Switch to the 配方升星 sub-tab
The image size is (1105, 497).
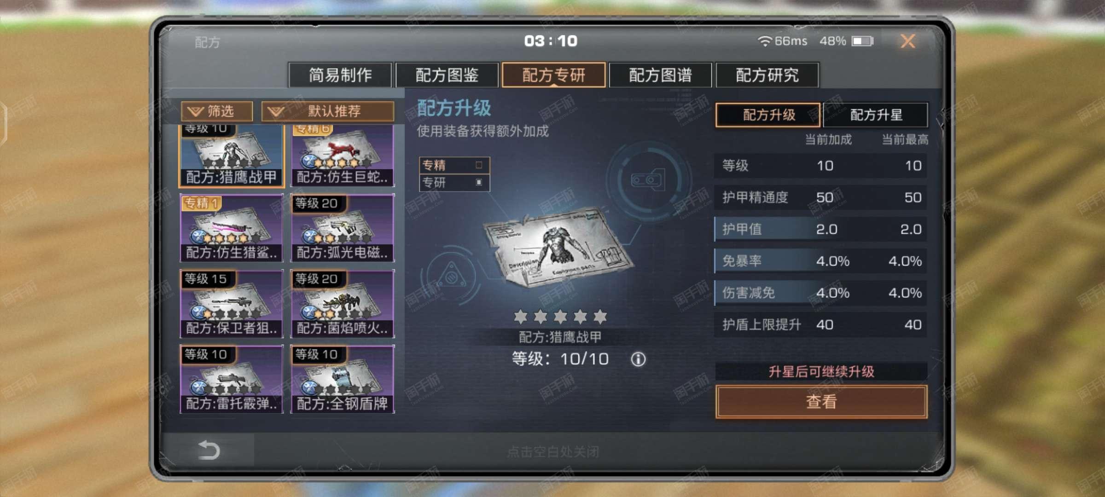pos(876,115)
